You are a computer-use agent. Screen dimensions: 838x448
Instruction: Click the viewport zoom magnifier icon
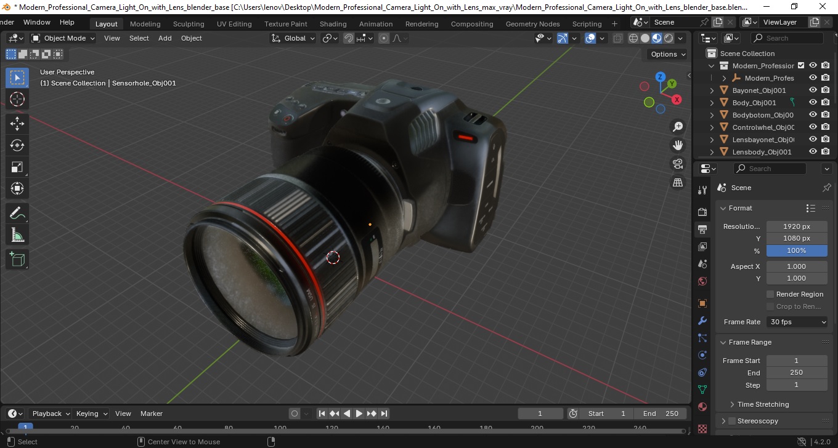pyautogui.click(x=678, y=127)
